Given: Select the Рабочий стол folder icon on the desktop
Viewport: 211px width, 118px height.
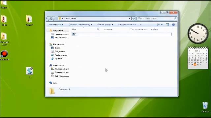Looking at the screenshot, I should coord(4,39).
